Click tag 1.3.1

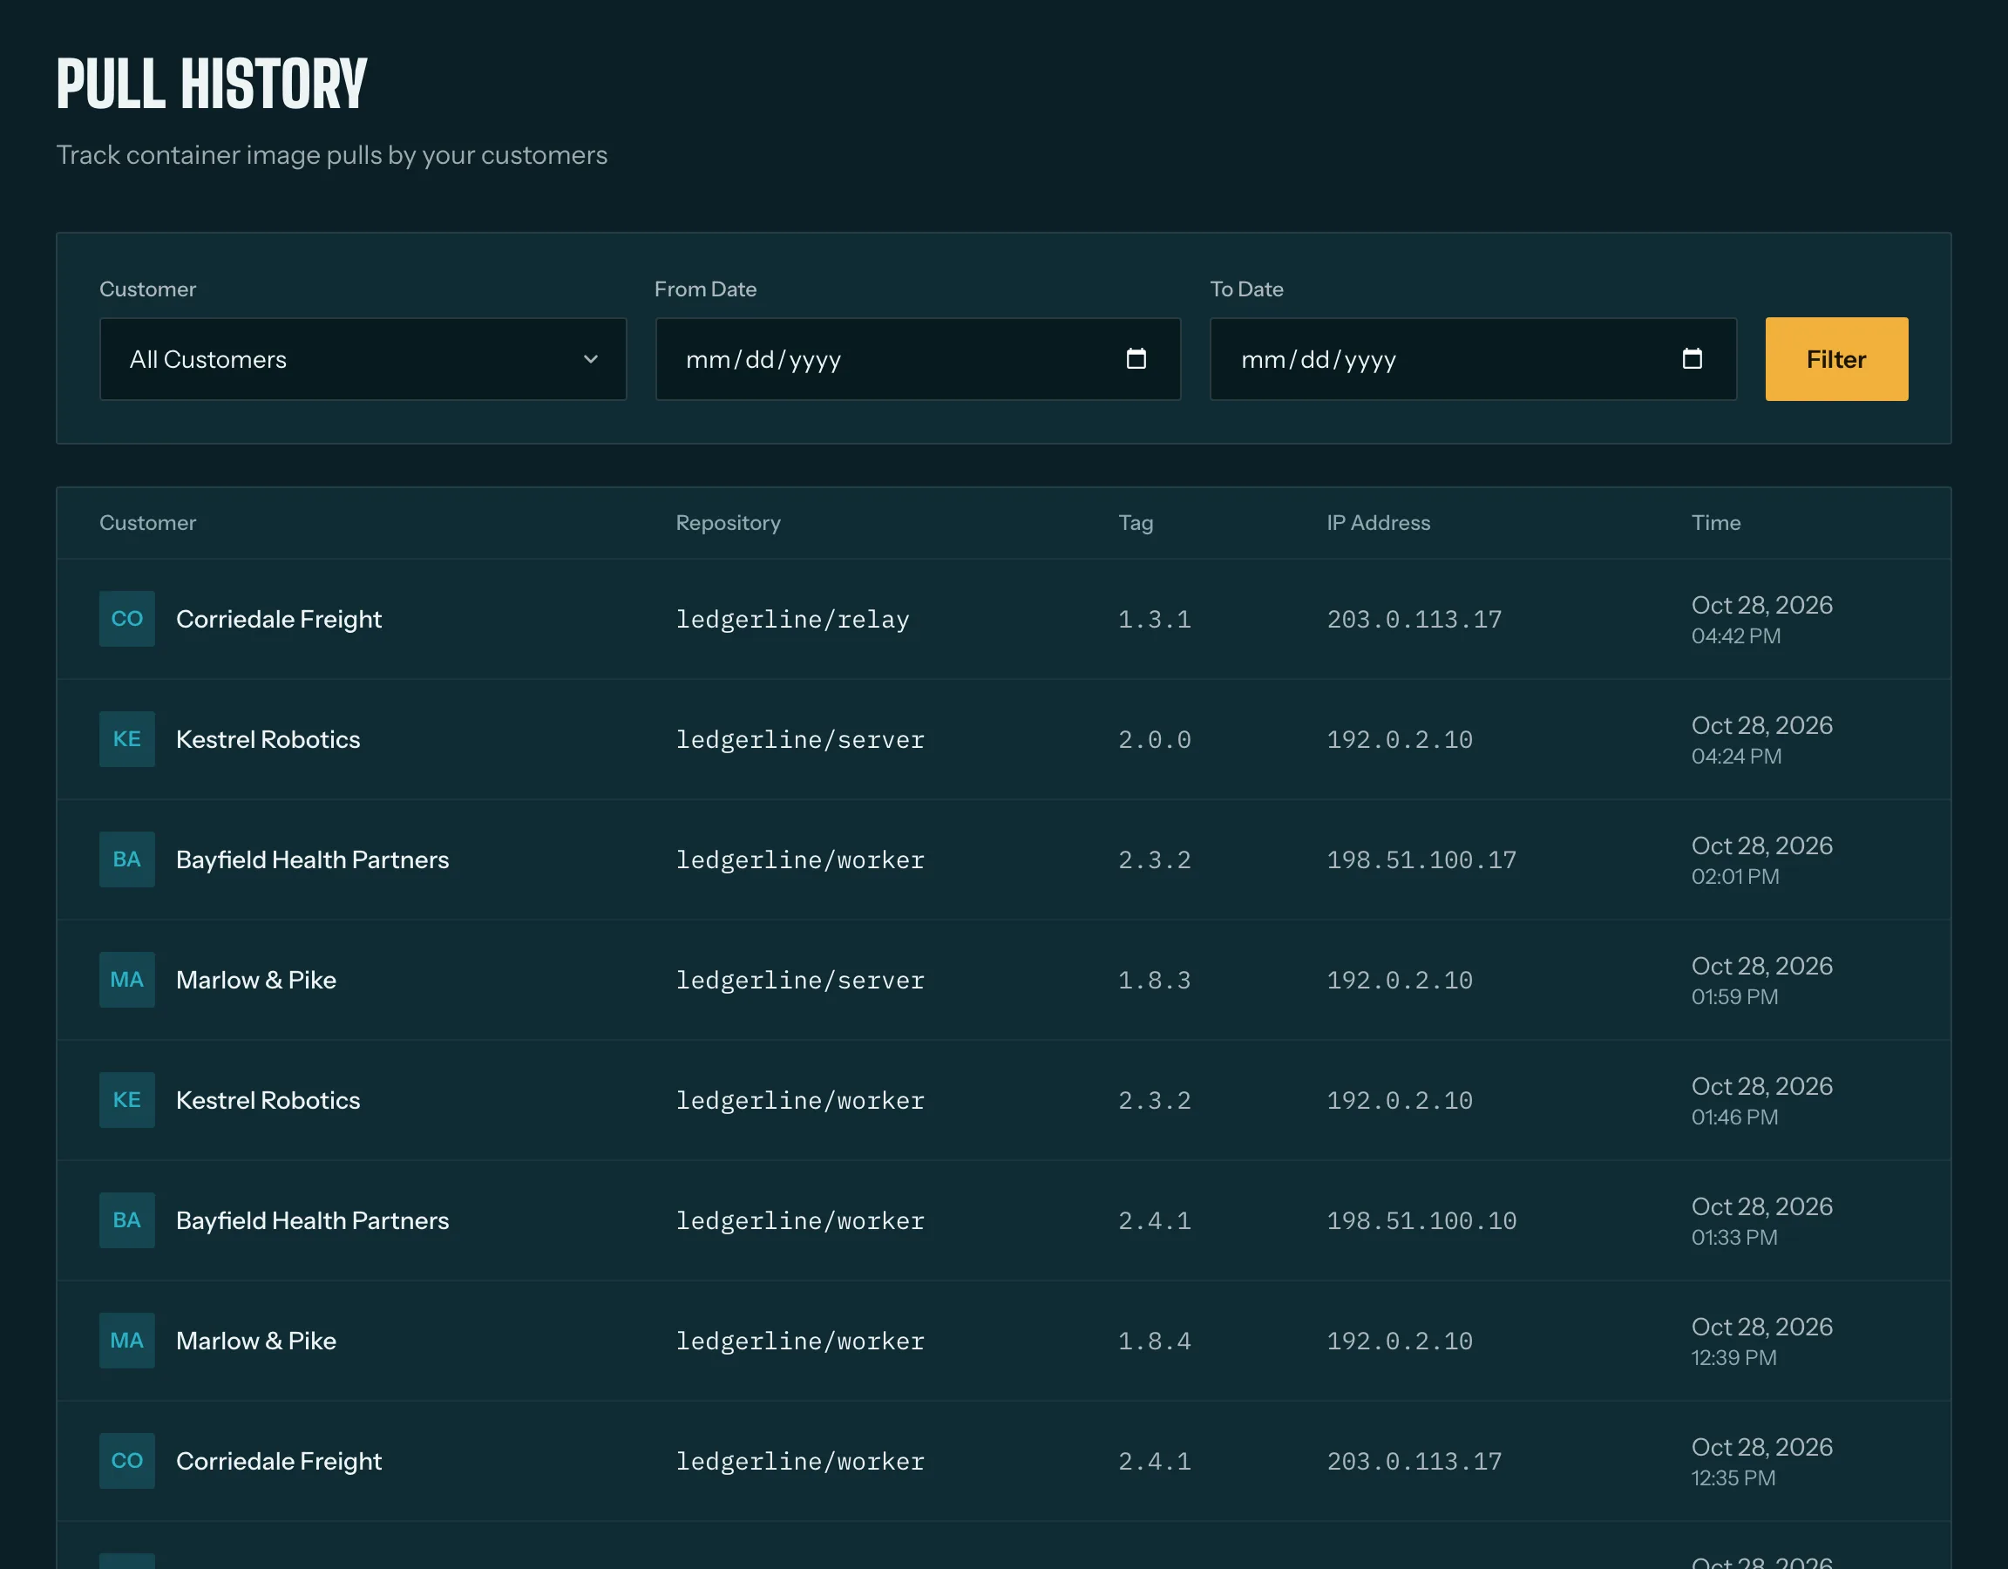click(x=1155, y=619)
